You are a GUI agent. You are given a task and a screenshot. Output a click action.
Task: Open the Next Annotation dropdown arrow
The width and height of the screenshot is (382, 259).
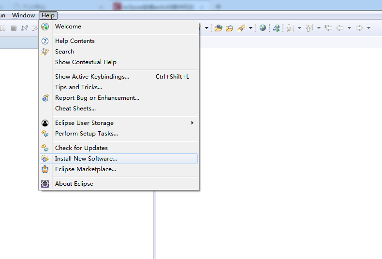[x=299, y=28]
